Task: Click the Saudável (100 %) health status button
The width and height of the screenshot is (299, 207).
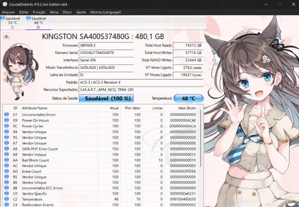Action: (106, 98)
